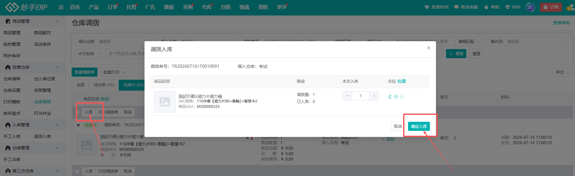This screenshot has width=575, height=176.
Task: Tick checkbox in the bottom order row
Action: click(x=77, y=171)
